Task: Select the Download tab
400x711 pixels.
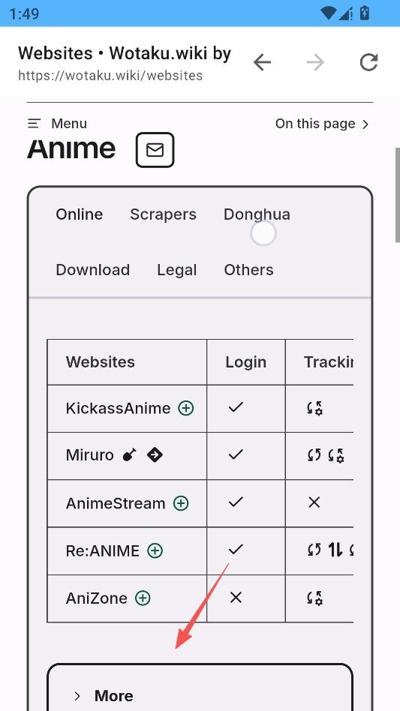Action: (x=93, y=270)
